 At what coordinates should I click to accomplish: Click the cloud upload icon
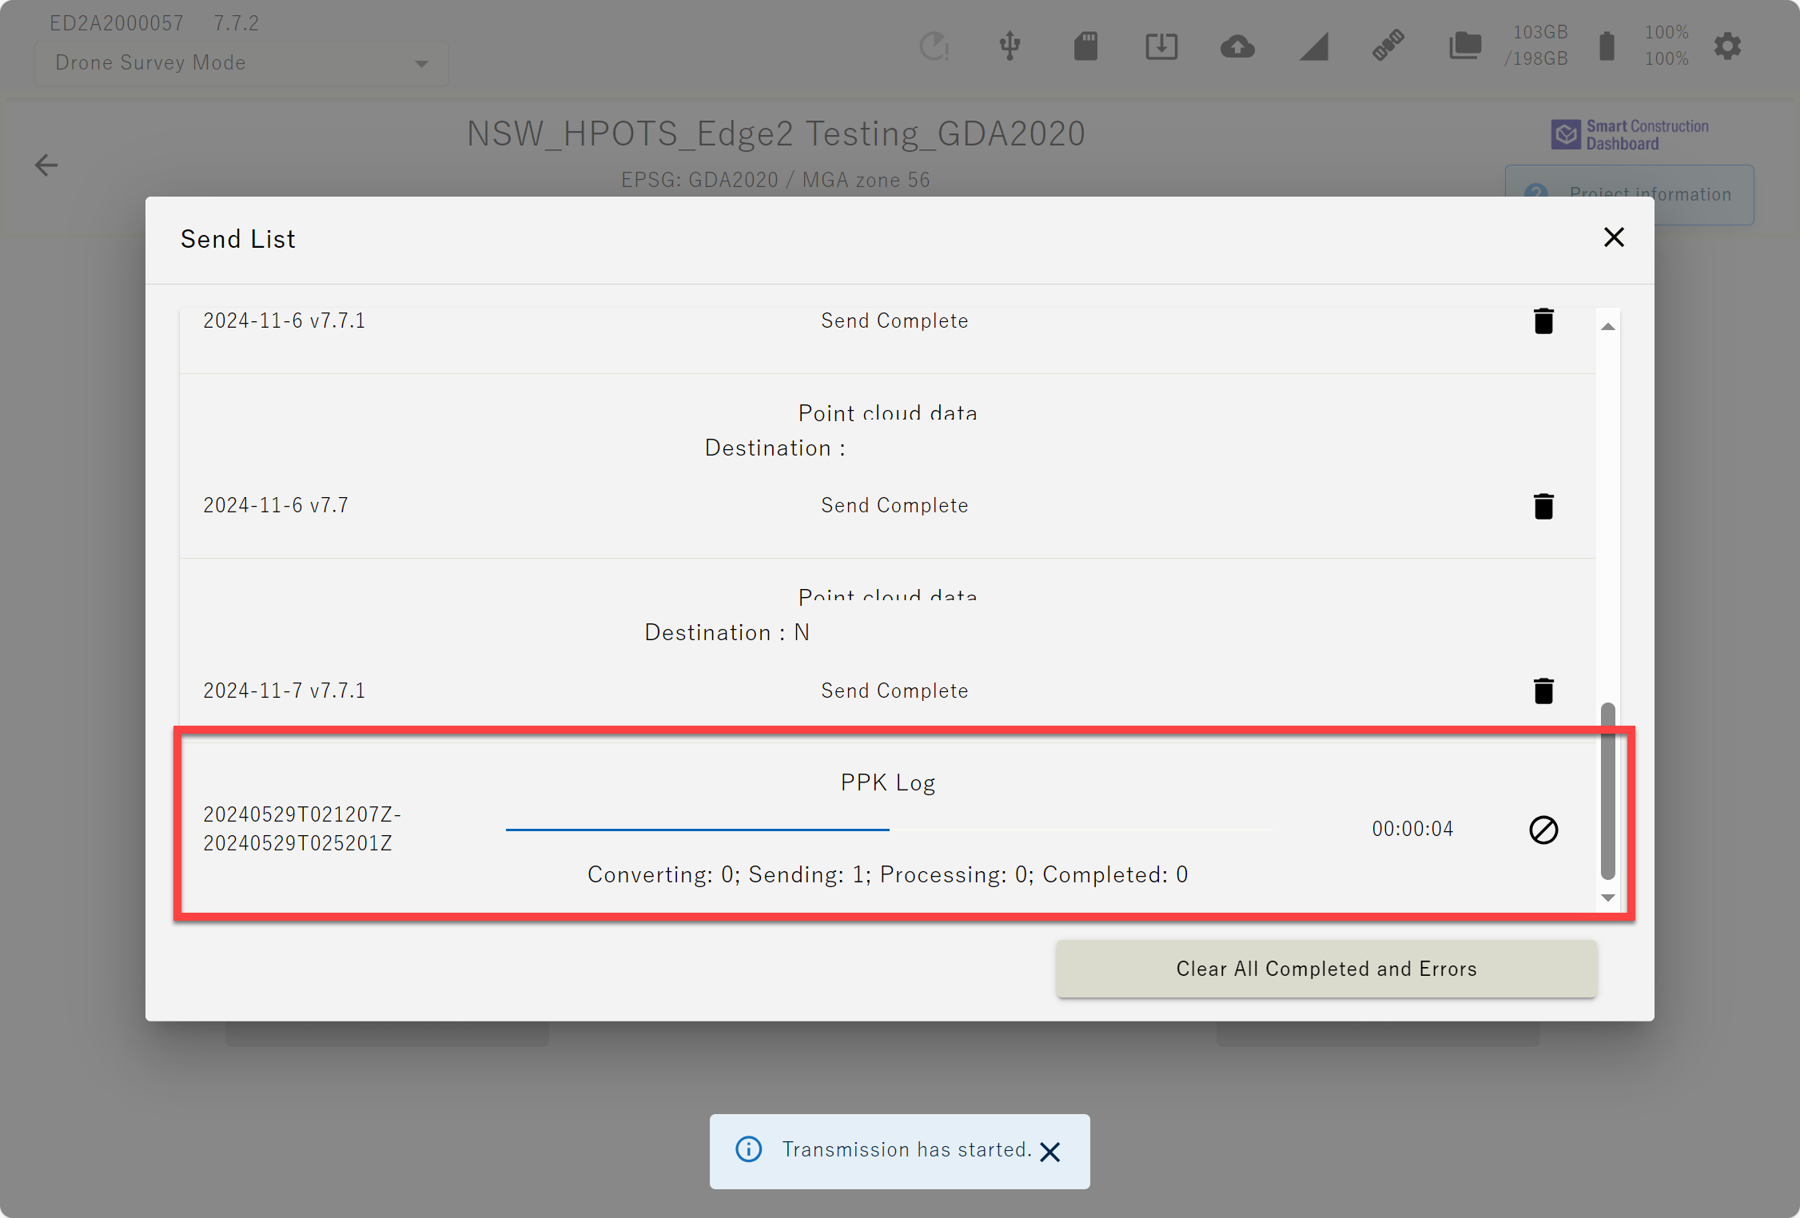(x=1237, y=46)
